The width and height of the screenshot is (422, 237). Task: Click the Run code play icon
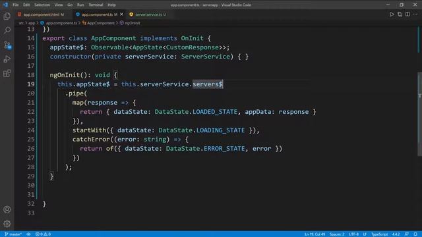coord(392,14)
